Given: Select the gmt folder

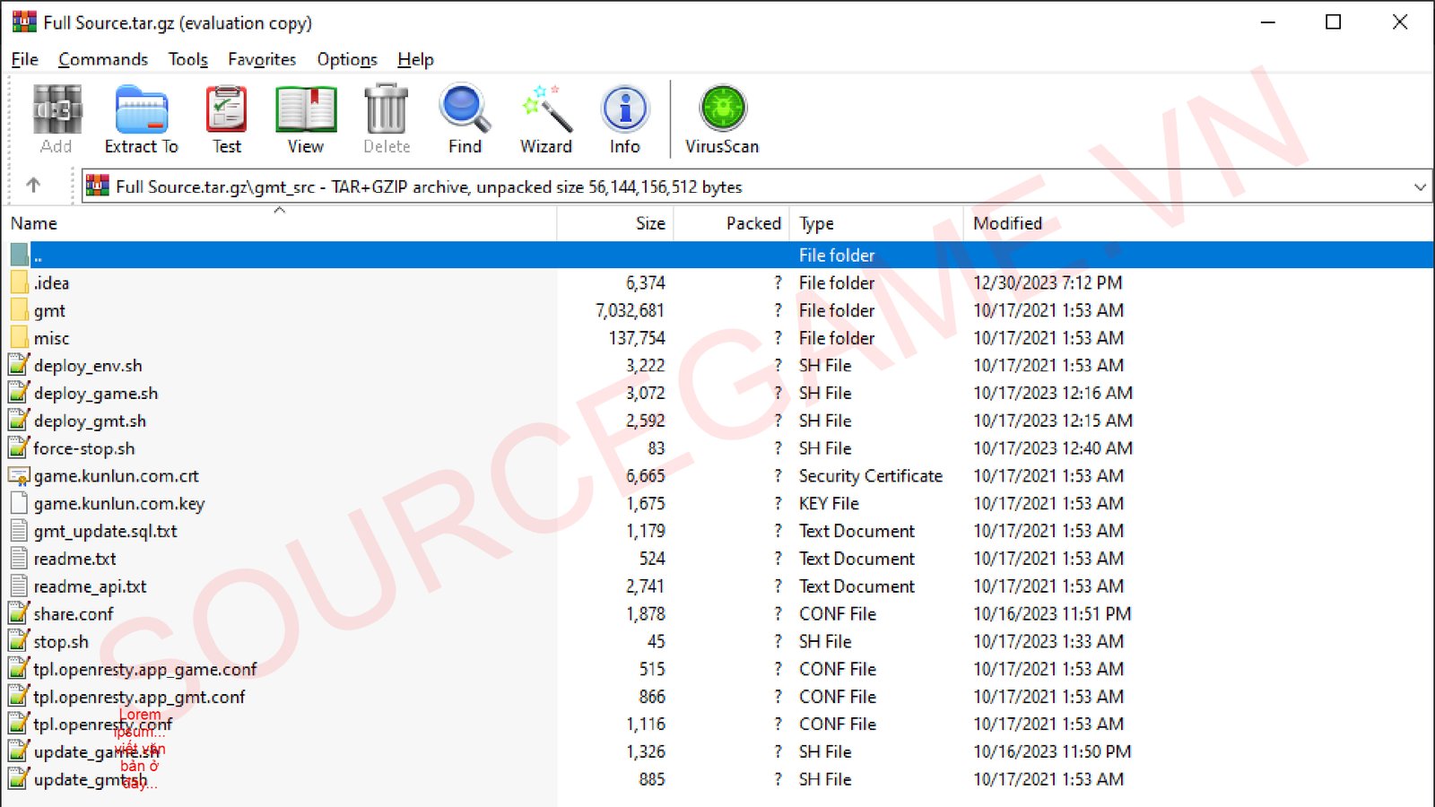Looking at the screenshot, I should click(x=49, y=311).
